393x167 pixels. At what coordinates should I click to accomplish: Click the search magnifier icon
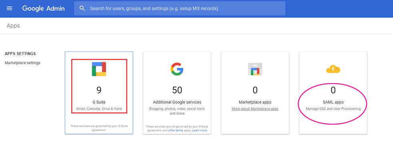point(82,8)
